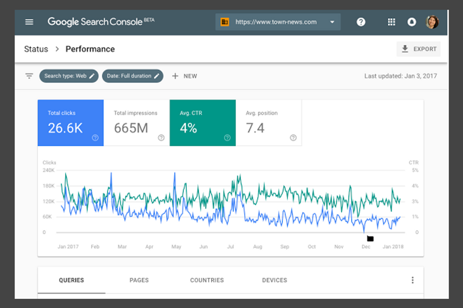
Task: Open the Google apps grid icon
Action: (392, 22)
